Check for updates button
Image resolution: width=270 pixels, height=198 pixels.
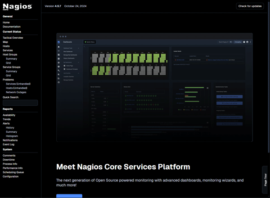(x=250, y=6)
